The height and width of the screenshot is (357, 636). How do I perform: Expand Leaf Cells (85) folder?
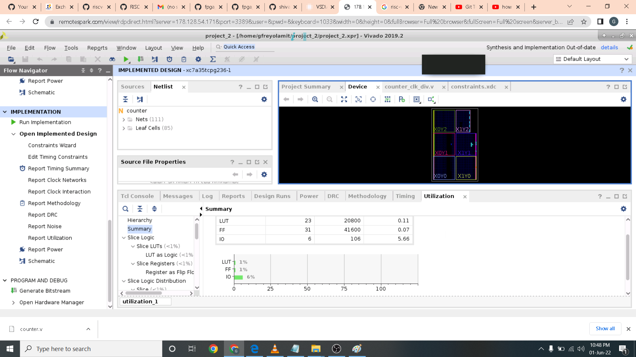pos(124,128)
